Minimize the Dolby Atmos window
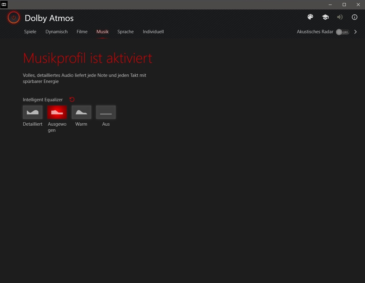Viewport: 365px width, 283px height. 330,5
